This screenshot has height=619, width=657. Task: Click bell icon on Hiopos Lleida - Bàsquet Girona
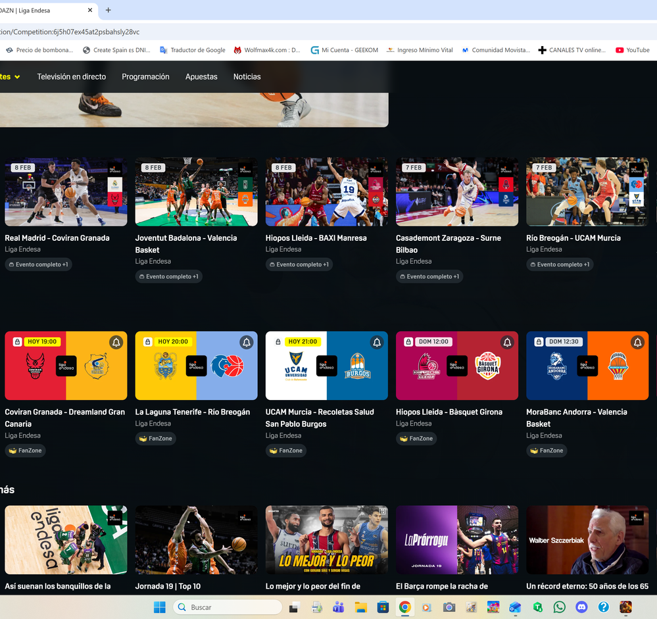(507, 342)
